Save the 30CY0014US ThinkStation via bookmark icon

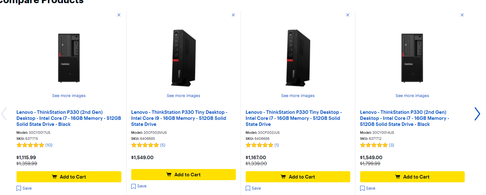pos(368,188)
